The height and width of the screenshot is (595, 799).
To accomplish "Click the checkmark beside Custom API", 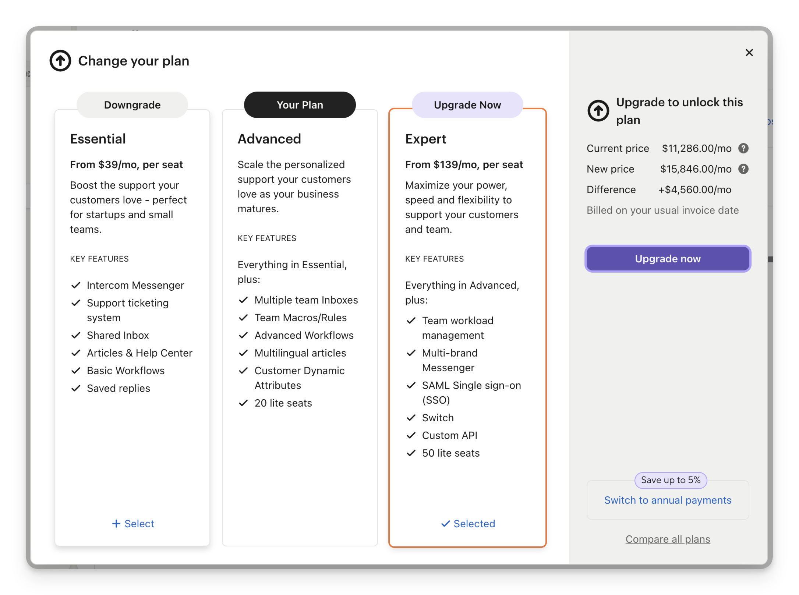I will (x=411, y=435).
